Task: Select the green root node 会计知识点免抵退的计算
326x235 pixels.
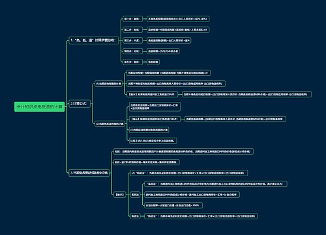Action: point(40,106)
